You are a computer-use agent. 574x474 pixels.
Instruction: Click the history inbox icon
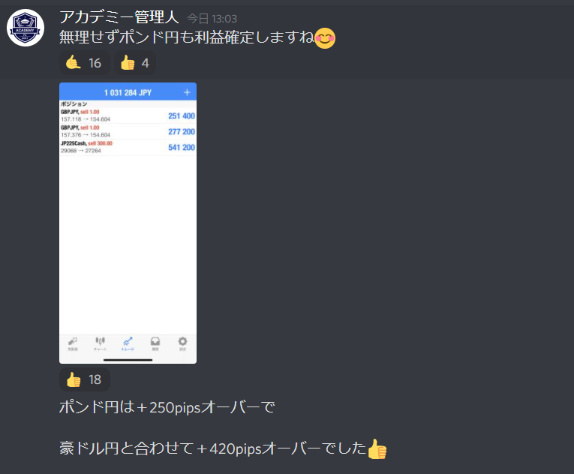click(155, 343)
